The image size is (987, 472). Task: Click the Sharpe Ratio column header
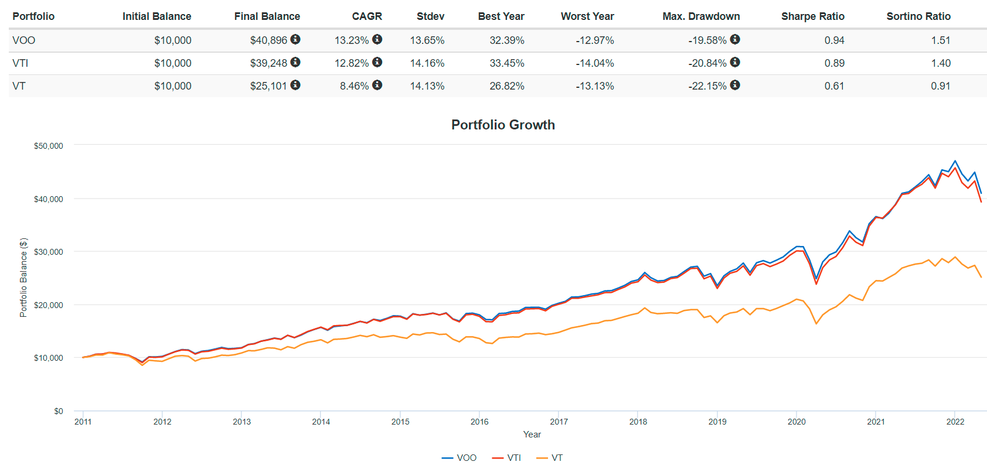[812, 16]
